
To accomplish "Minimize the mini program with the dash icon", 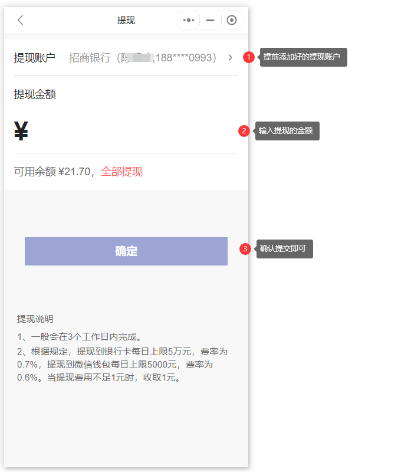I will 210,20.
